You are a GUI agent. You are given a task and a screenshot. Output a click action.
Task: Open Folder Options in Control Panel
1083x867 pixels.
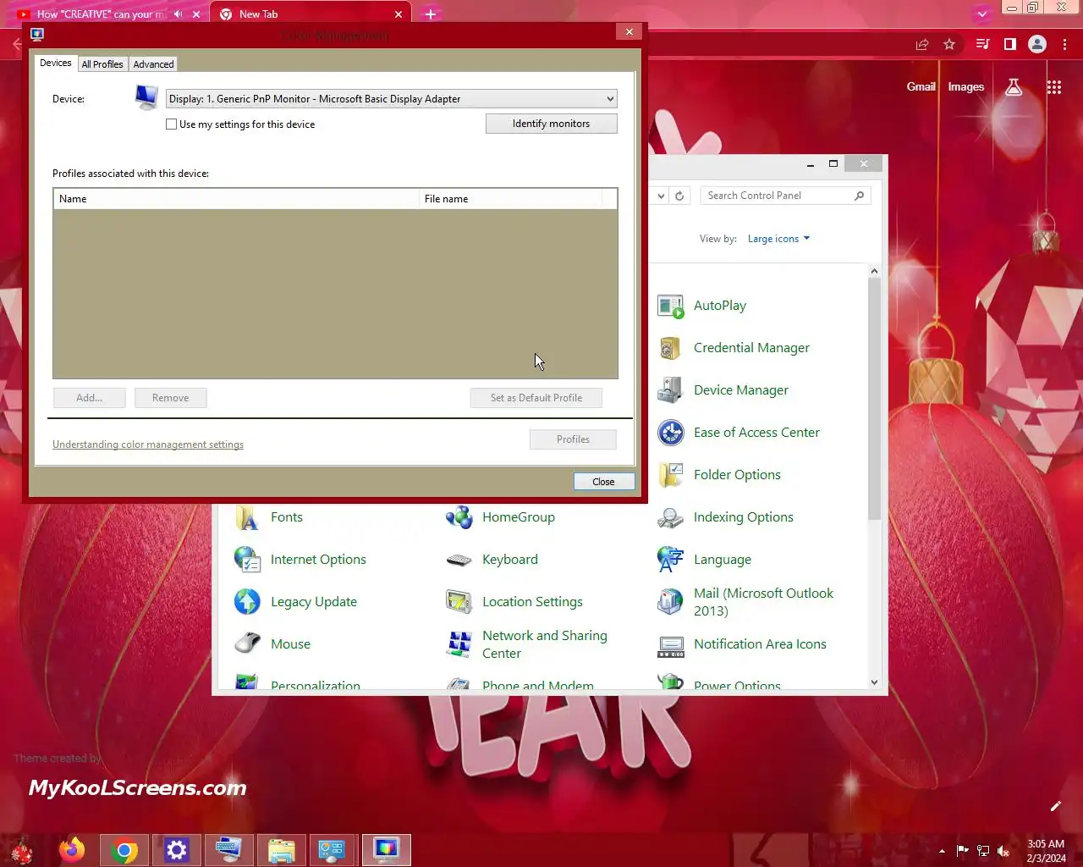point(719,475)
